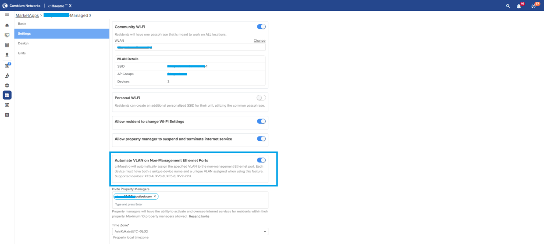
Task: Toggle Allow resident to change Wi-Fi Settings
Action: [x=261, y=121]
